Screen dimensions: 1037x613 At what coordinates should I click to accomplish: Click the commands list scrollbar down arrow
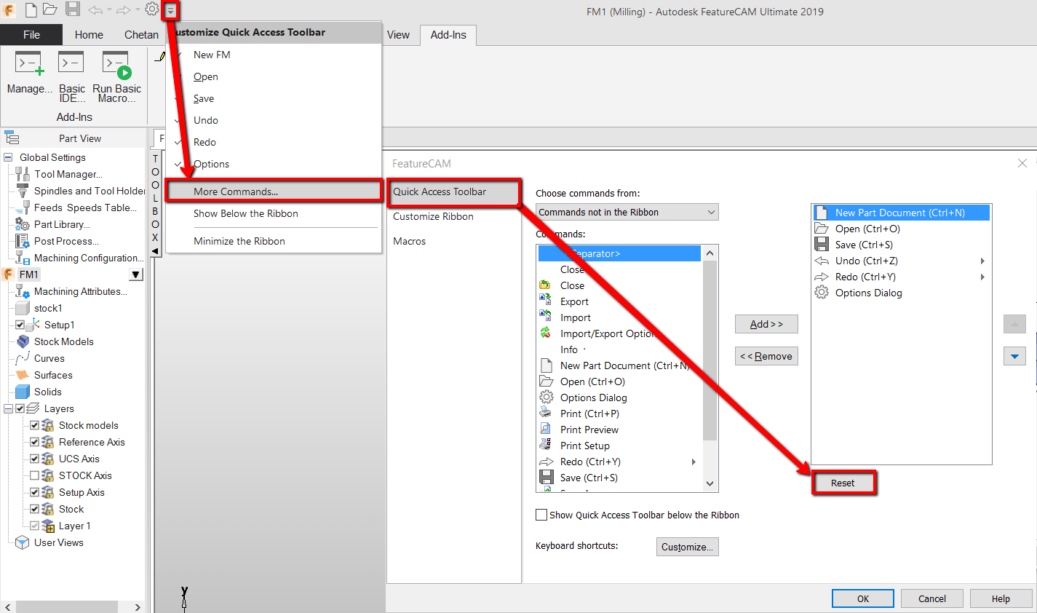point(710,483)
